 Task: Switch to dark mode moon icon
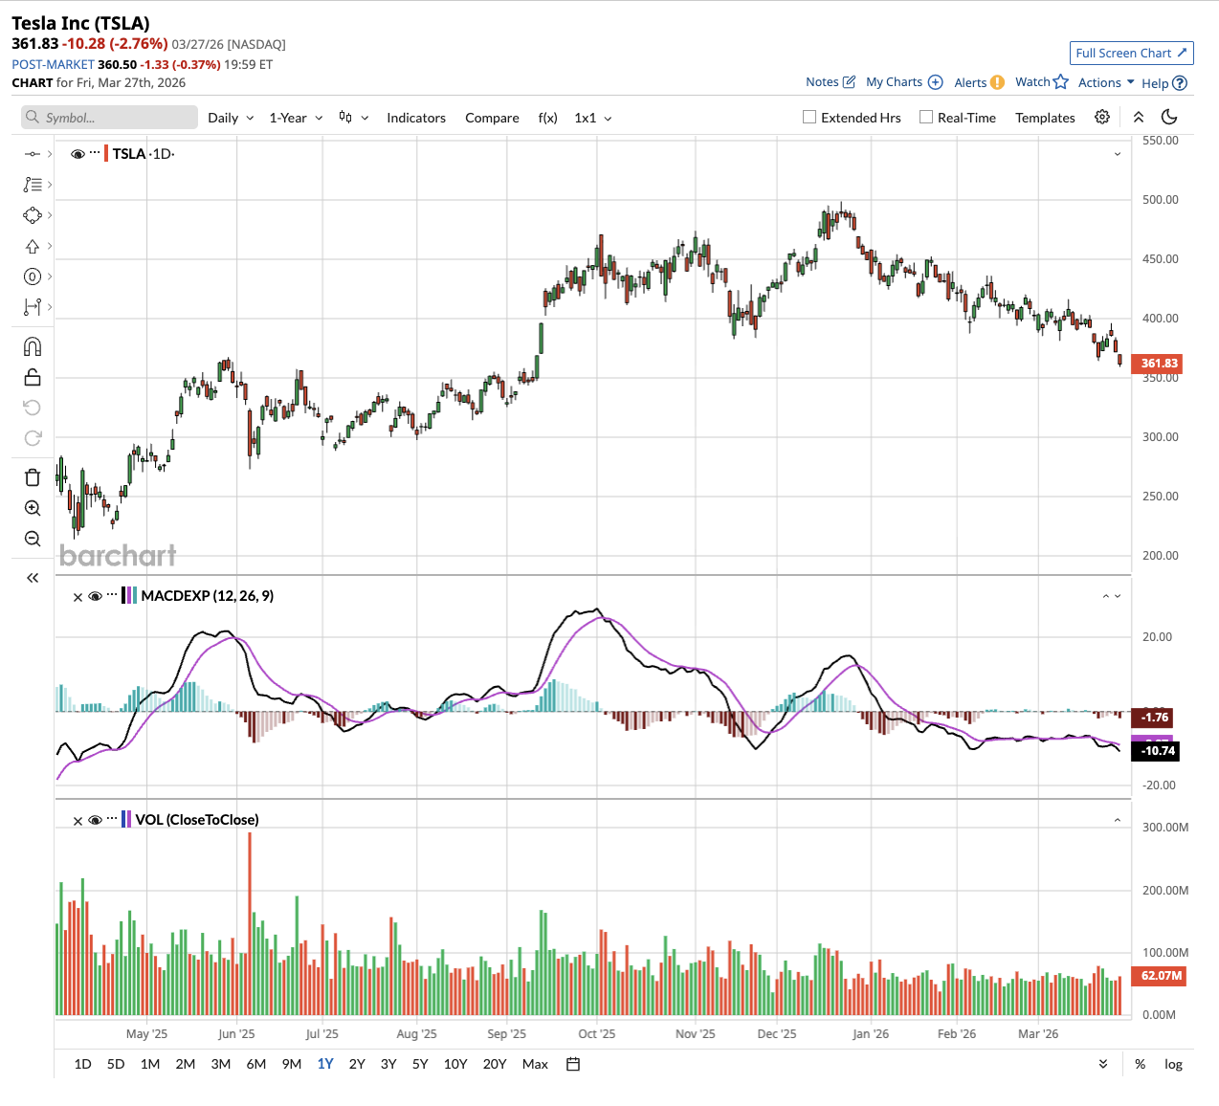point(1168,117)
